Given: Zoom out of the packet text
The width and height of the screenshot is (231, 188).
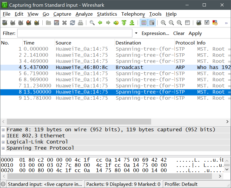Looking at the screenshot, I should click(x=171, y=23).
